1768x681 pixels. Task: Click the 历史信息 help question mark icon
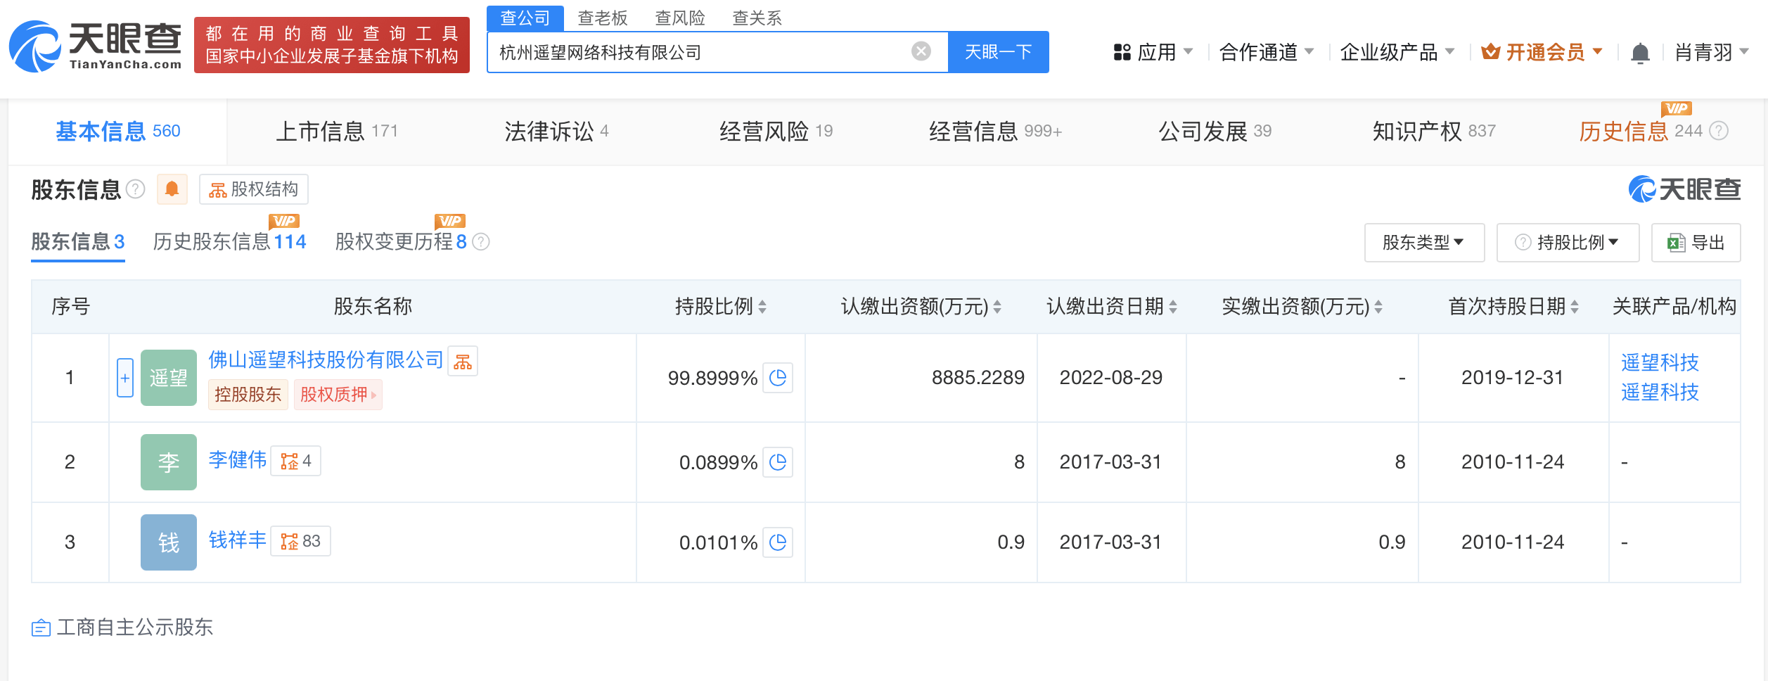coord(1719,131)
